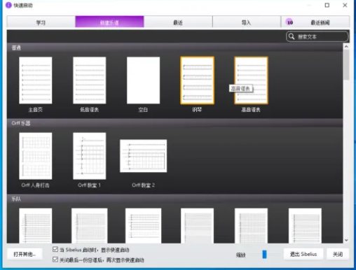Select the 空白 blank score template
The image size is (356, 270).
[x=143, y=80]
